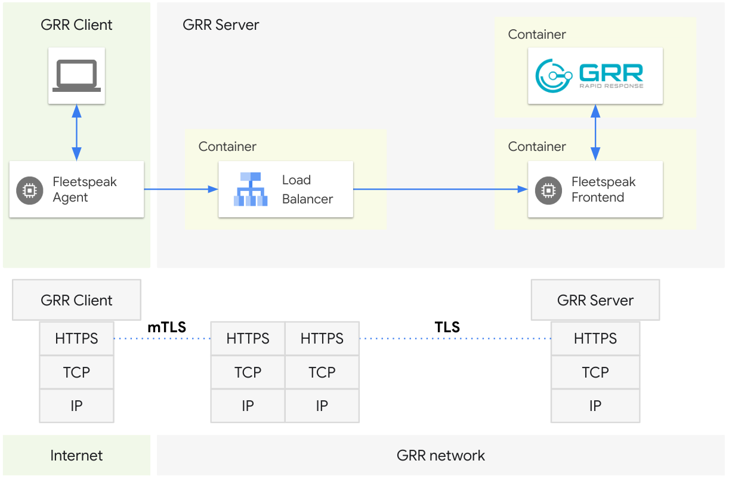The height and width of the screenshot is (479, 732).
Task: Click the HTTPS cell under GRR Client
Action: [x=76, y=339]
